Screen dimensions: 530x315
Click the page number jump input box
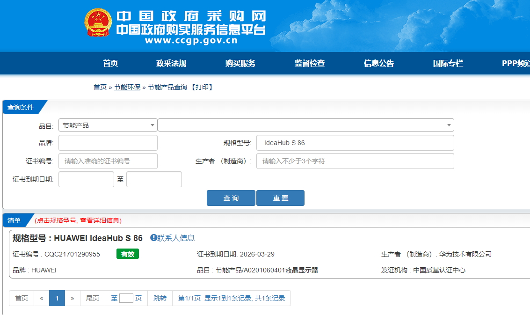[126, 298]
